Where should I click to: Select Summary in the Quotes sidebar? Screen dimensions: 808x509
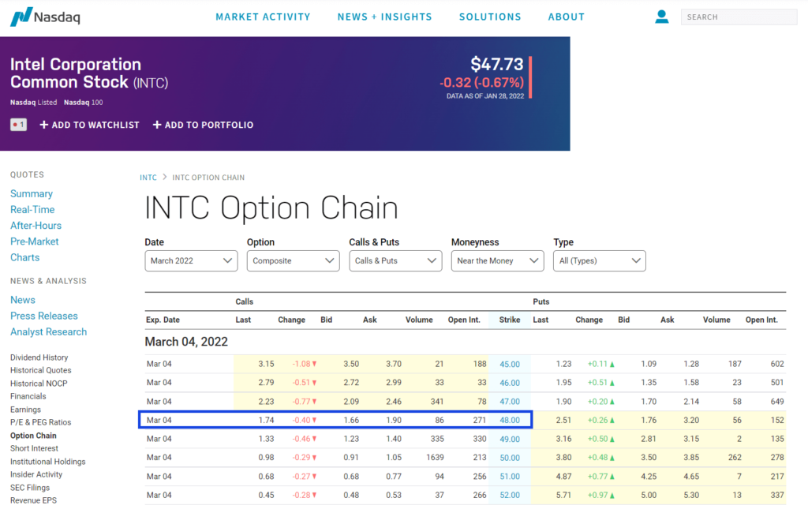tap(32, 193)
